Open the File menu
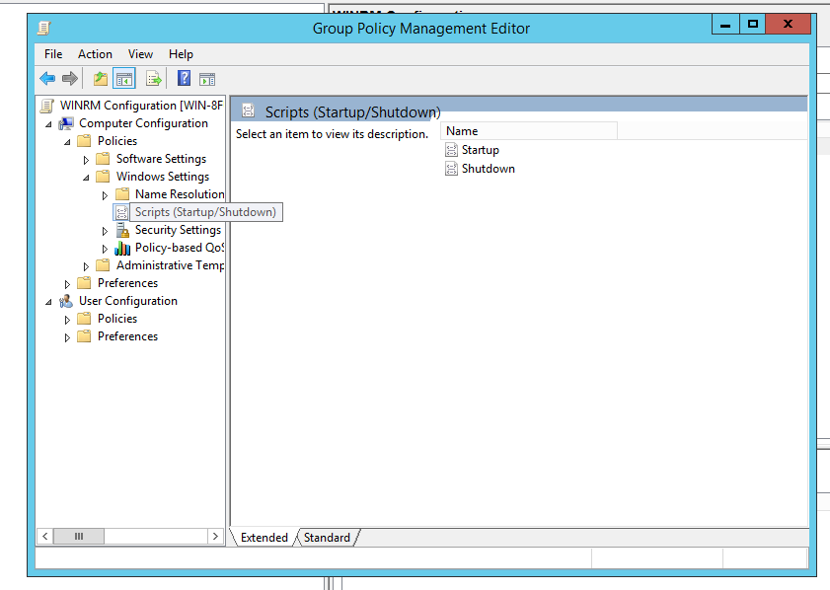Screen dimensions: 830x590 tap(53, 54)
